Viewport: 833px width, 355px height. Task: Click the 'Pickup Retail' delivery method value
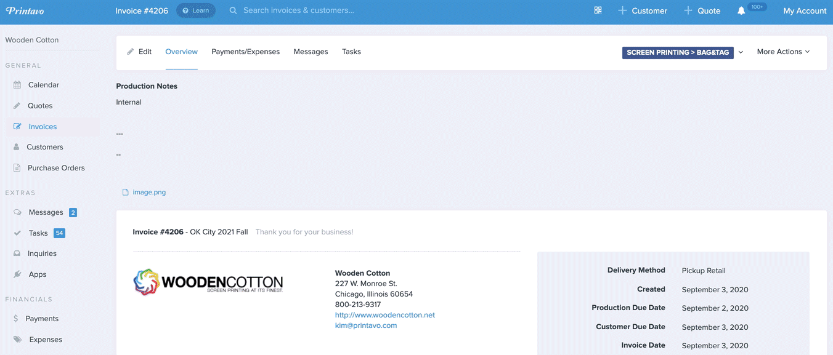click(x=704, y=271)
